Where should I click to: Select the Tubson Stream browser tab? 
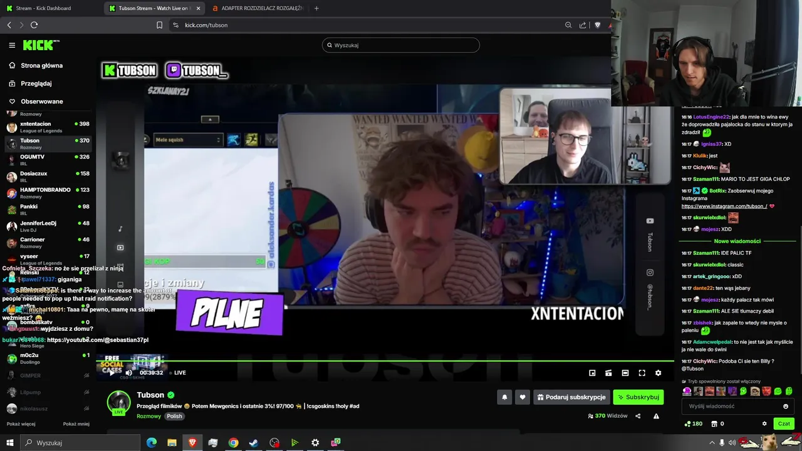click(x=153, y=8)
